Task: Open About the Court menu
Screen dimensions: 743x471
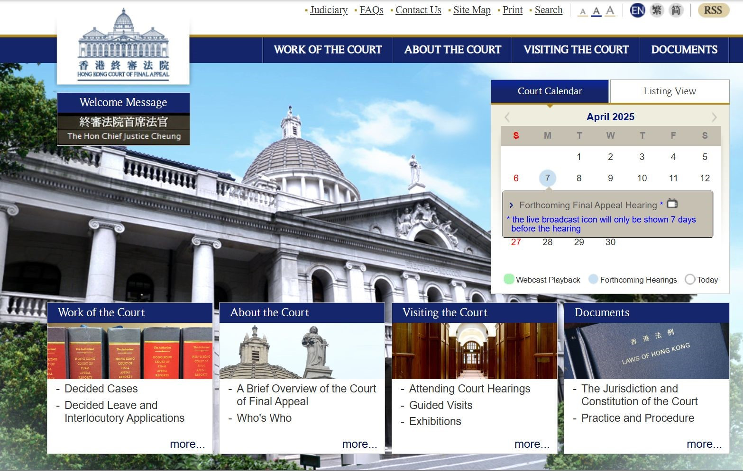Action: pos(452,50)
